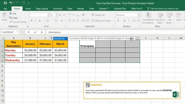The image size is (185, 104).
Task: Click Decrease Decimal icon
Action: (x=138, y=21)
